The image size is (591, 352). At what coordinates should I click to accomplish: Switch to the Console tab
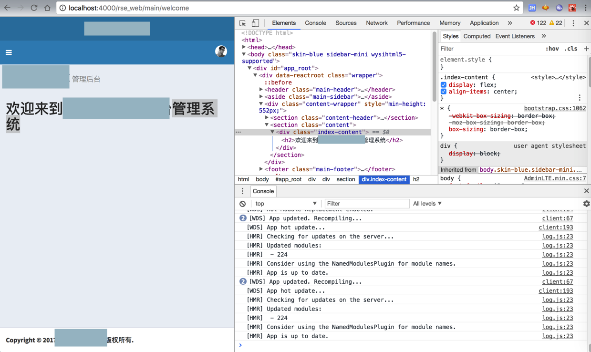[x=315, y=23]
